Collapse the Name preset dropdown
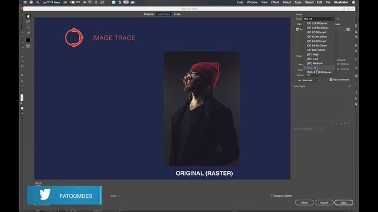Screen dimensions: 378x212 (x=319, y=19)
